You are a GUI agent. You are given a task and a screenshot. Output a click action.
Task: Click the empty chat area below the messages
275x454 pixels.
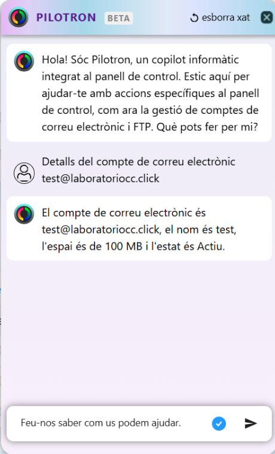(x=139, y=333)
